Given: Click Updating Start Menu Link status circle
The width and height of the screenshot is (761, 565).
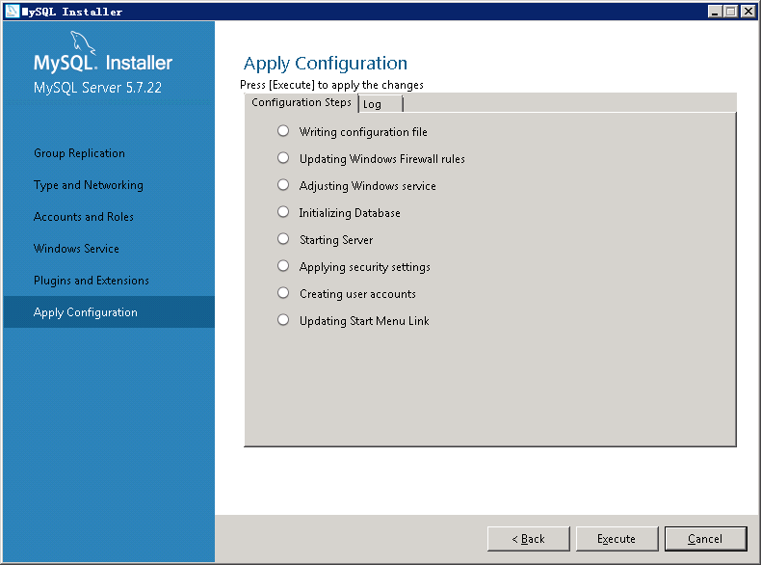Looking at the screenshot, I should click(283, 320).
